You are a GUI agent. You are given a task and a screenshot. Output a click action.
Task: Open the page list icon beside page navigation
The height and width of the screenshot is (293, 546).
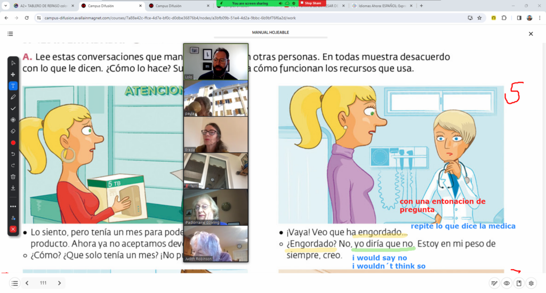tap(14, 283)
